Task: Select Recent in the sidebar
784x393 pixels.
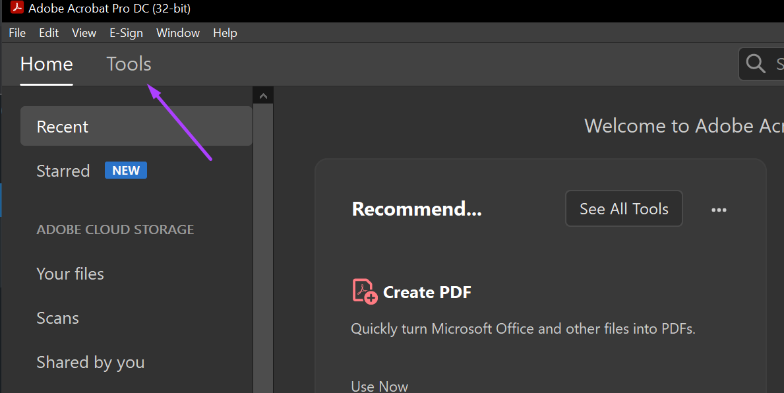Action: (x=63, y=126)
